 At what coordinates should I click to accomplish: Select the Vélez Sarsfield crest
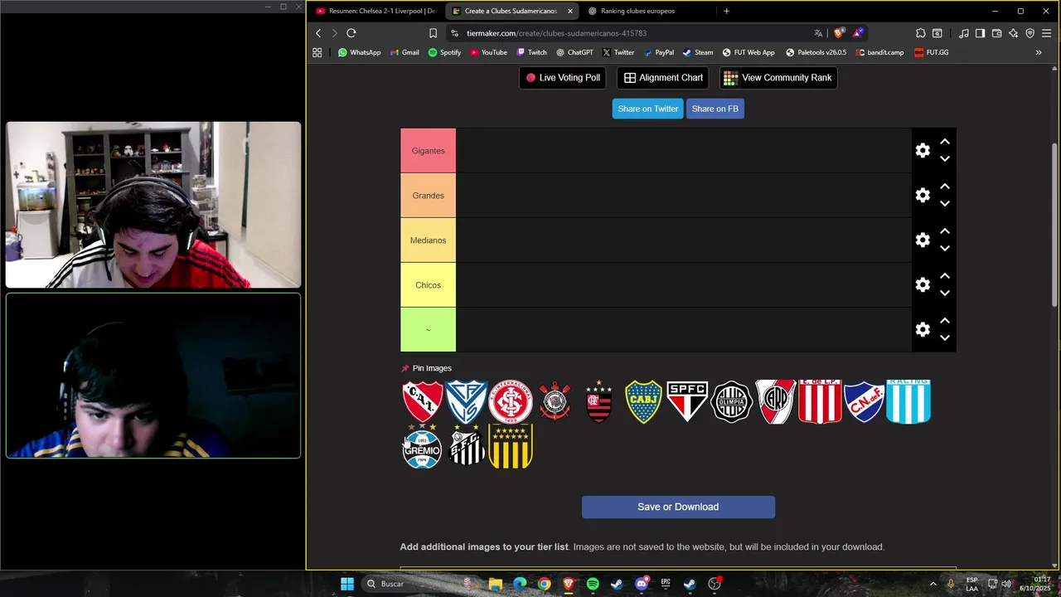tap(467, 401)
